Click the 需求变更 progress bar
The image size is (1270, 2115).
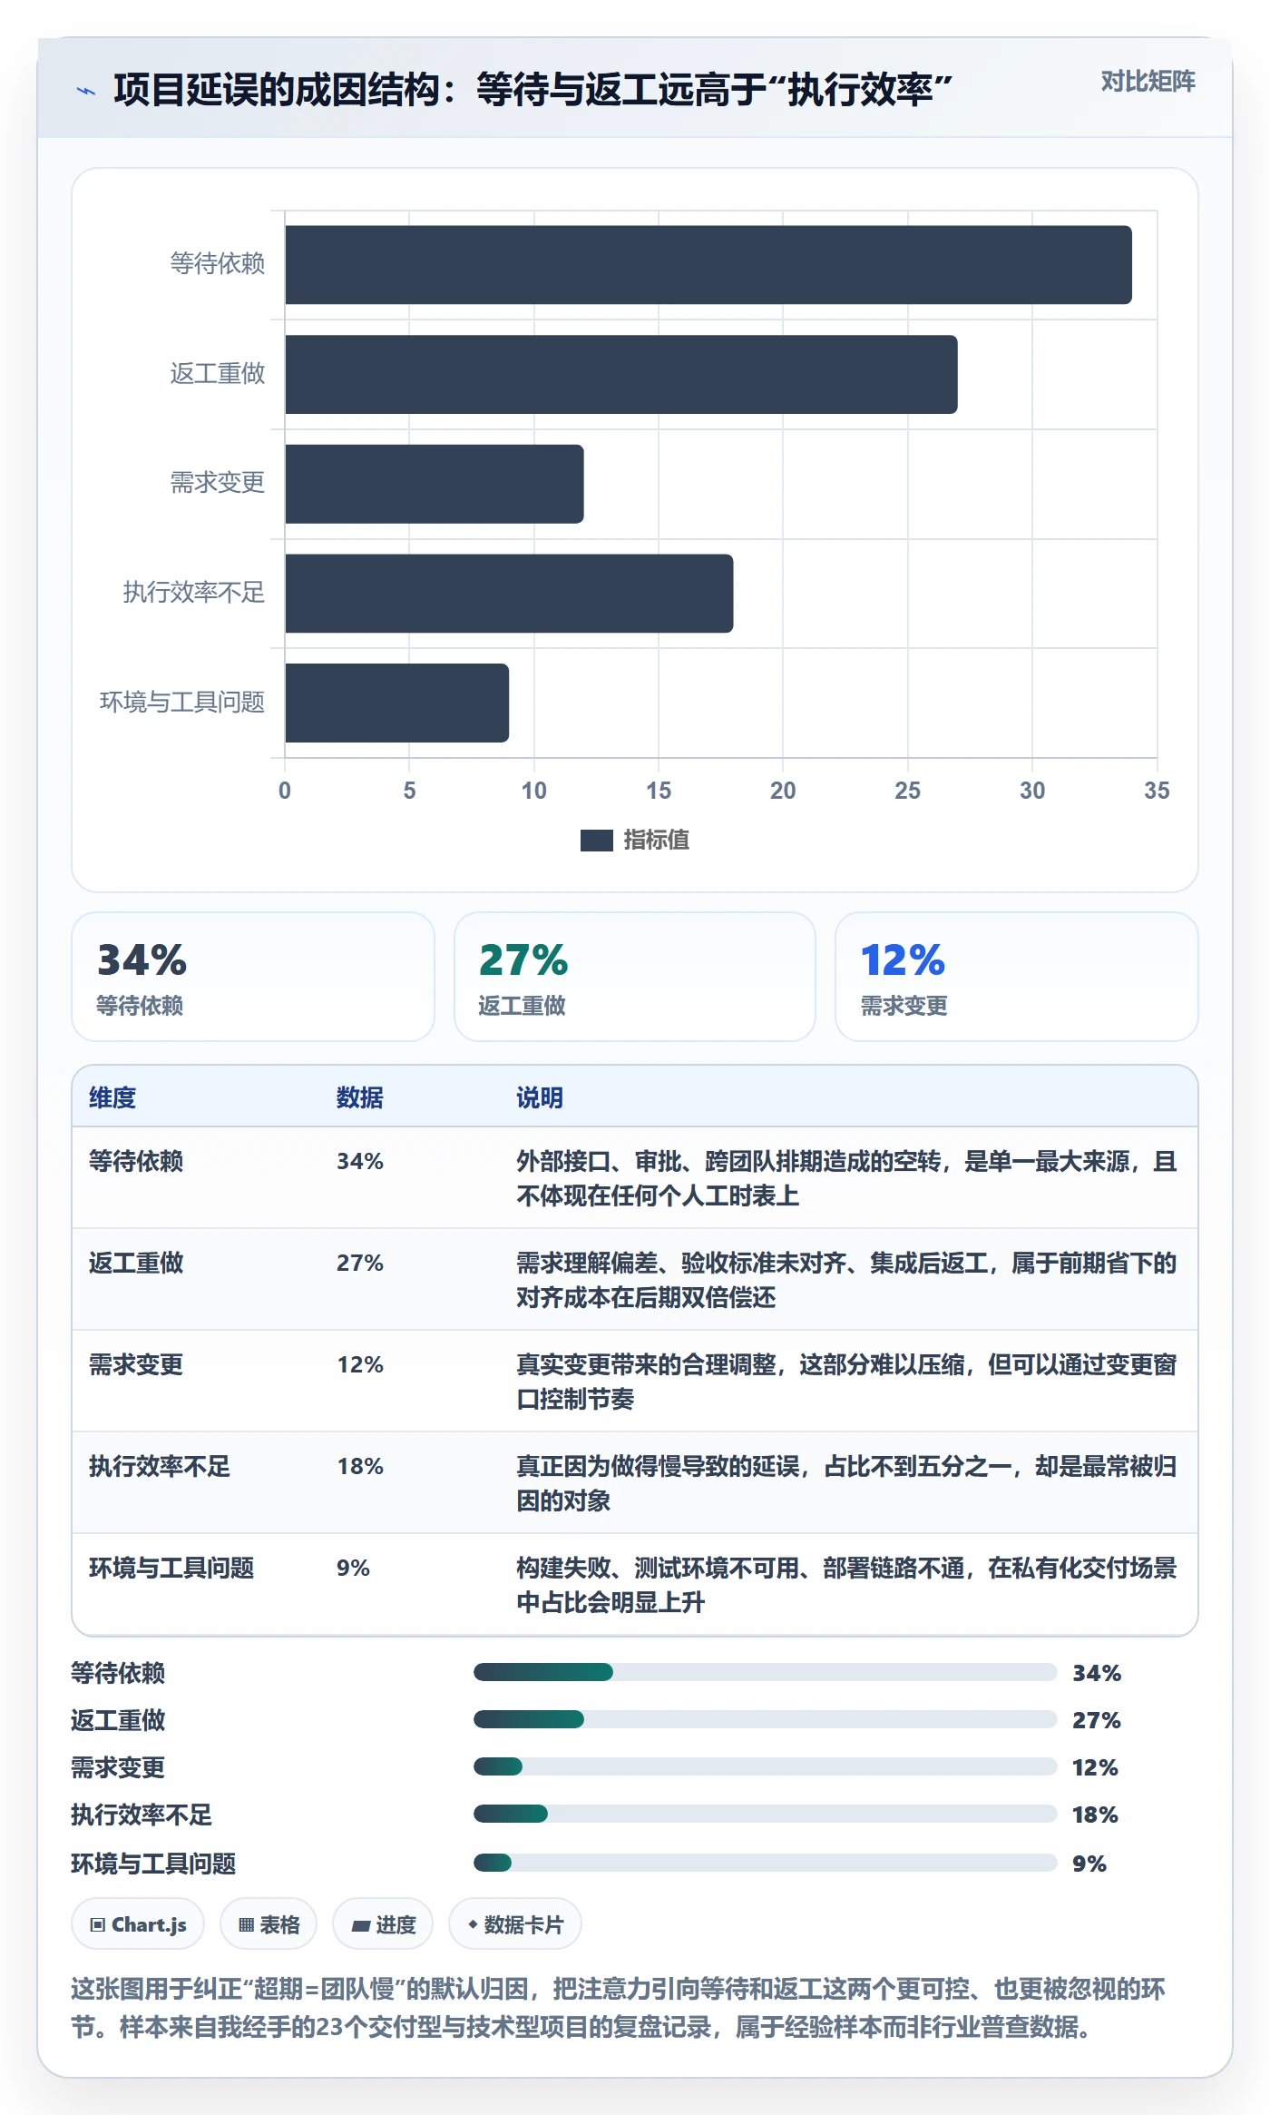[x=766, y=1766]
